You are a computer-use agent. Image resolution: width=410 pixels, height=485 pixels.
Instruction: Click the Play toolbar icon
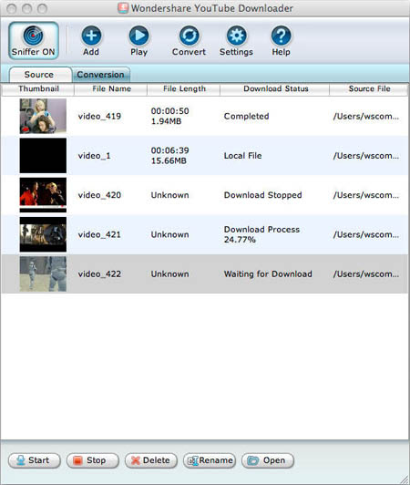click(138, 36)
